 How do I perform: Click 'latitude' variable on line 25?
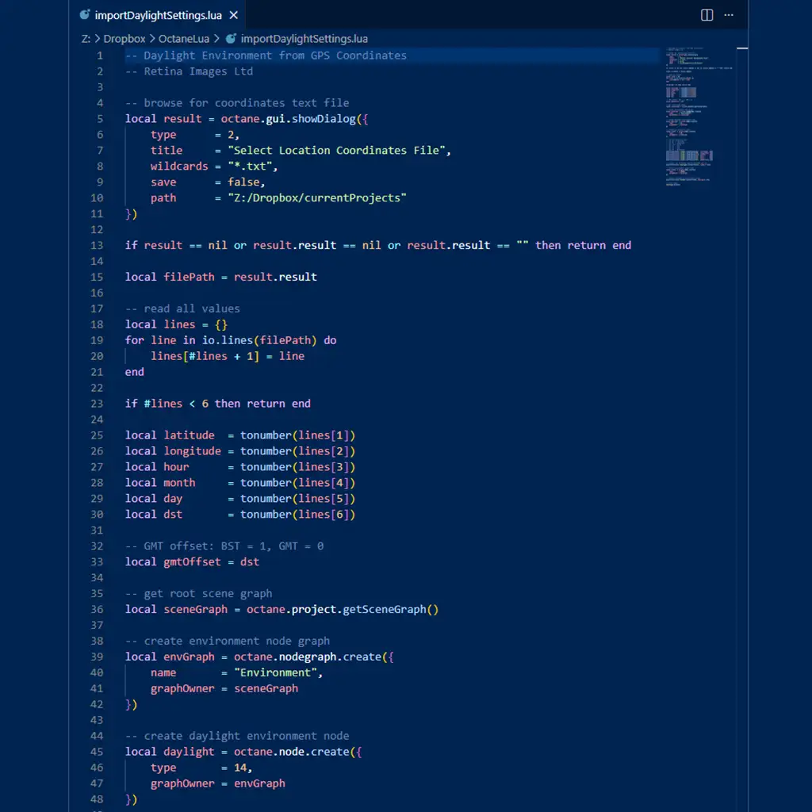(x=189, y=435)
